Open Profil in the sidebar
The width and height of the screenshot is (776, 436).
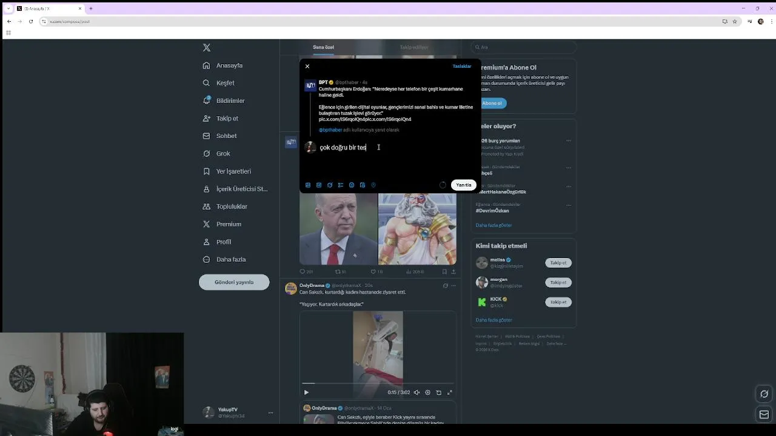point(217,242)
